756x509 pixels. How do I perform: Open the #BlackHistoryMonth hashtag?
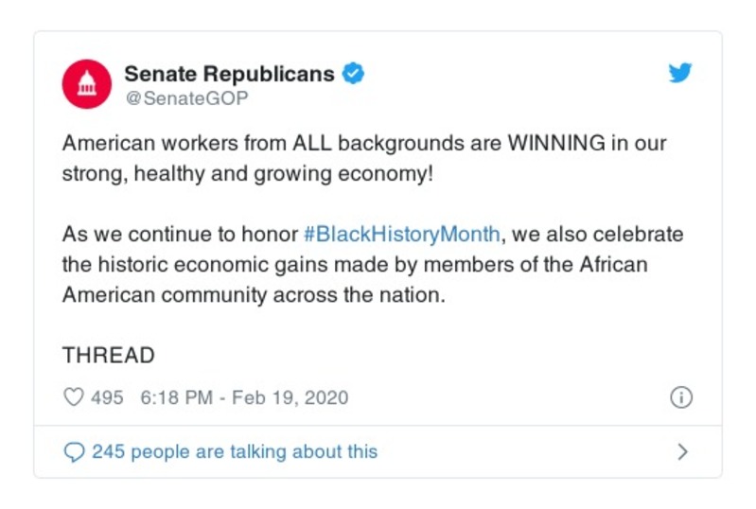pos(401,234)
